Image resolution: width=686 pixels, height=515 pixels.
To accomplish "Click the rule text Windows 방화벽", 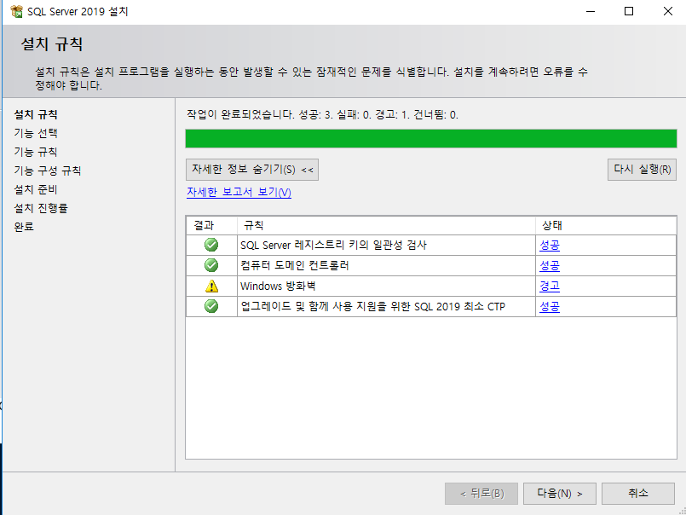I will (278, 286).
